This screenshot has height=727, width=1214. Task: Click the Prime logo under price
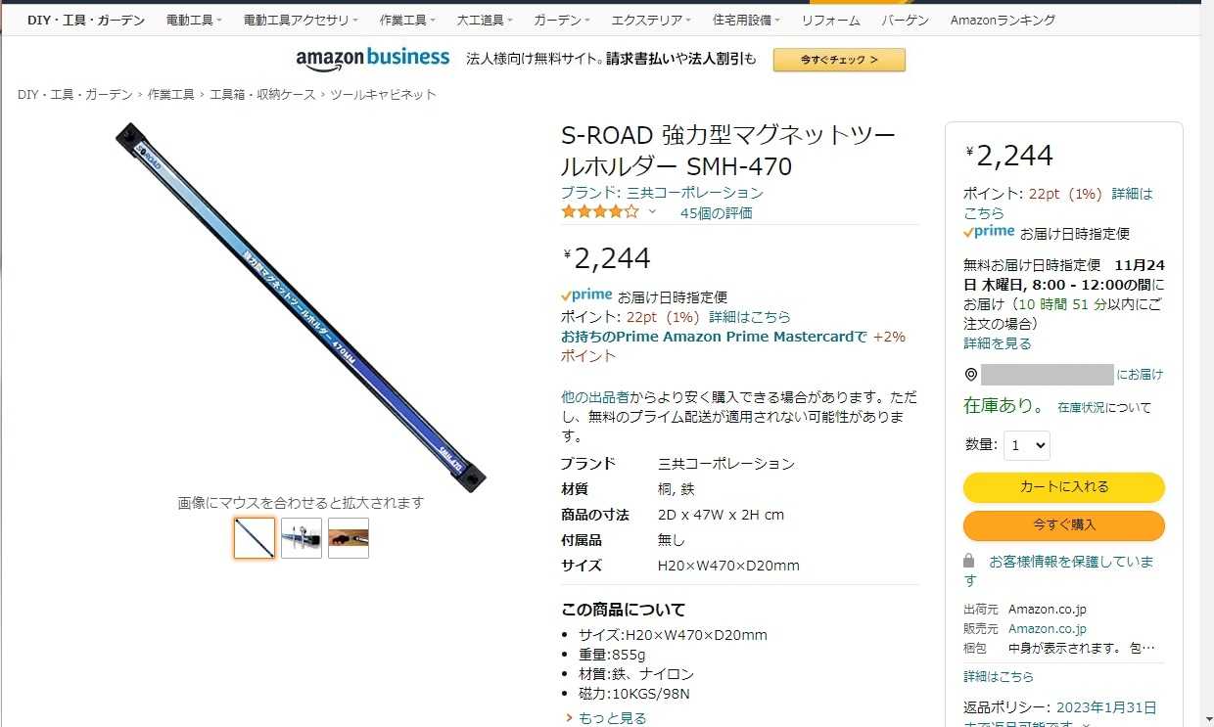[x=586, y=295]
